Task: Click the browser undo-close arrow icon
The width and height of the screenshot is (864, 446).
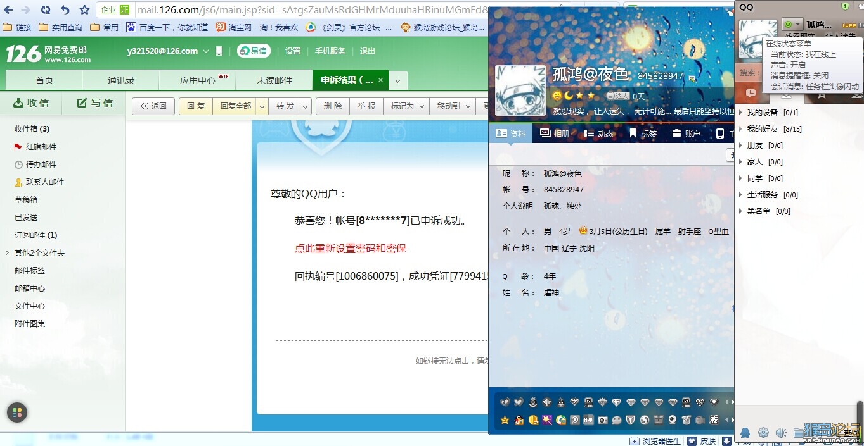Action: click(x=65, y=9)
